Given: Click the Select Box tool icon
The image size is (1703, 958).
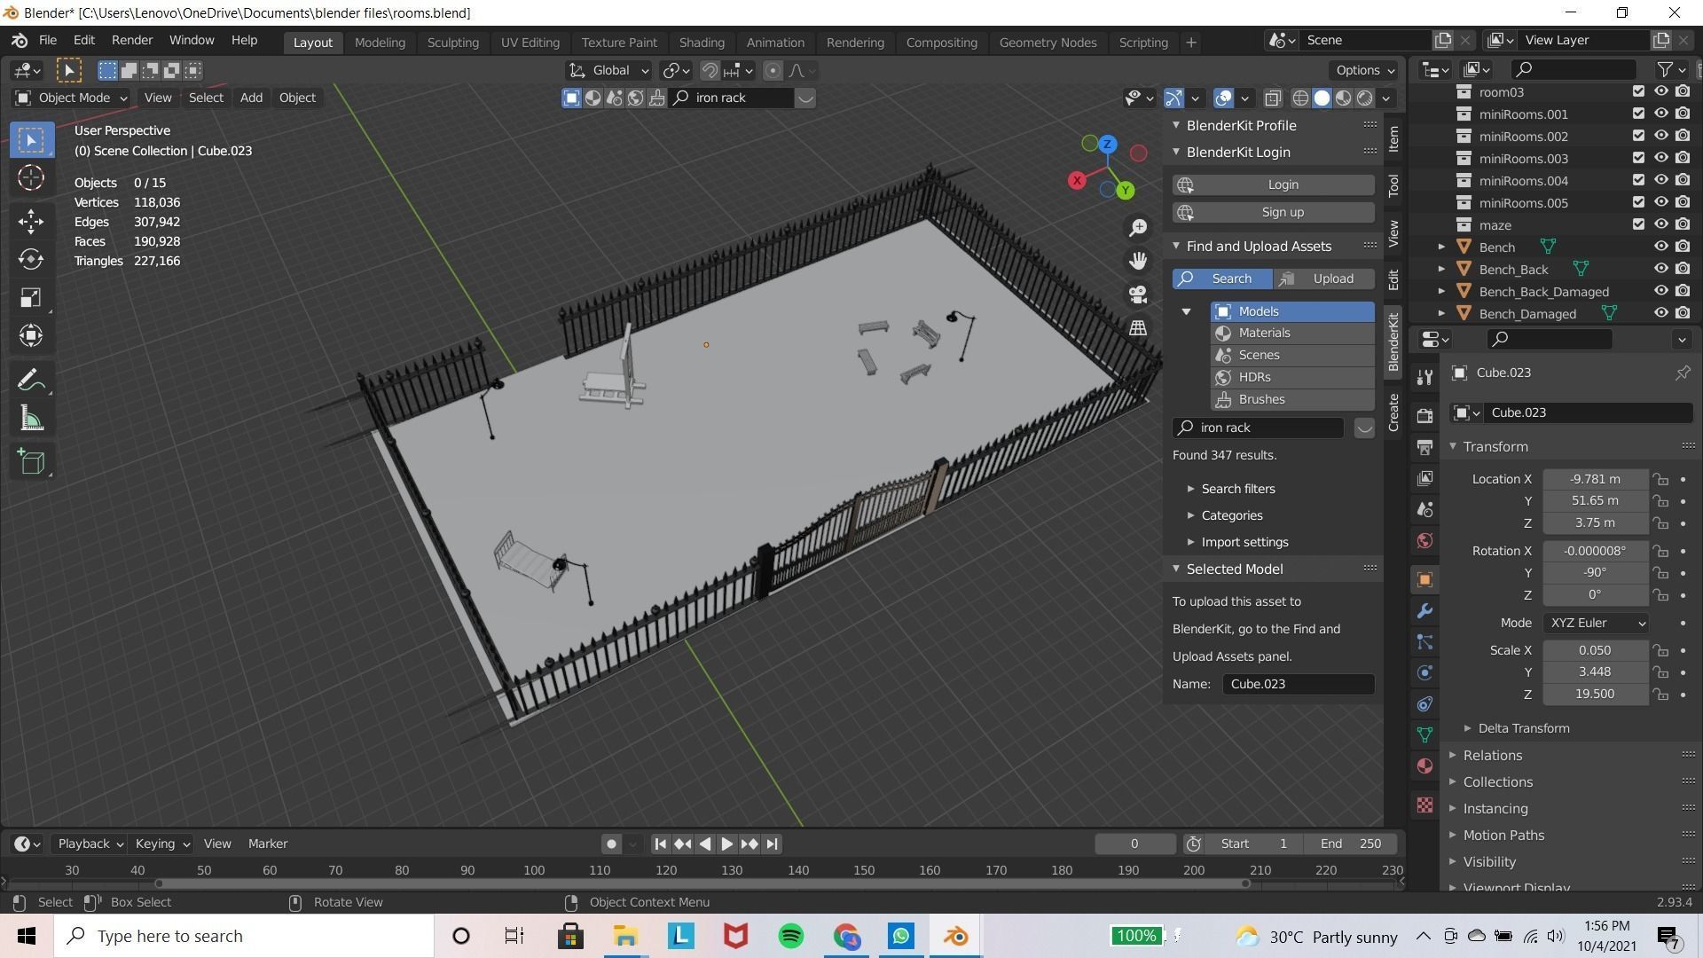Looking at the screenshot, I should (x=31, y=140).
